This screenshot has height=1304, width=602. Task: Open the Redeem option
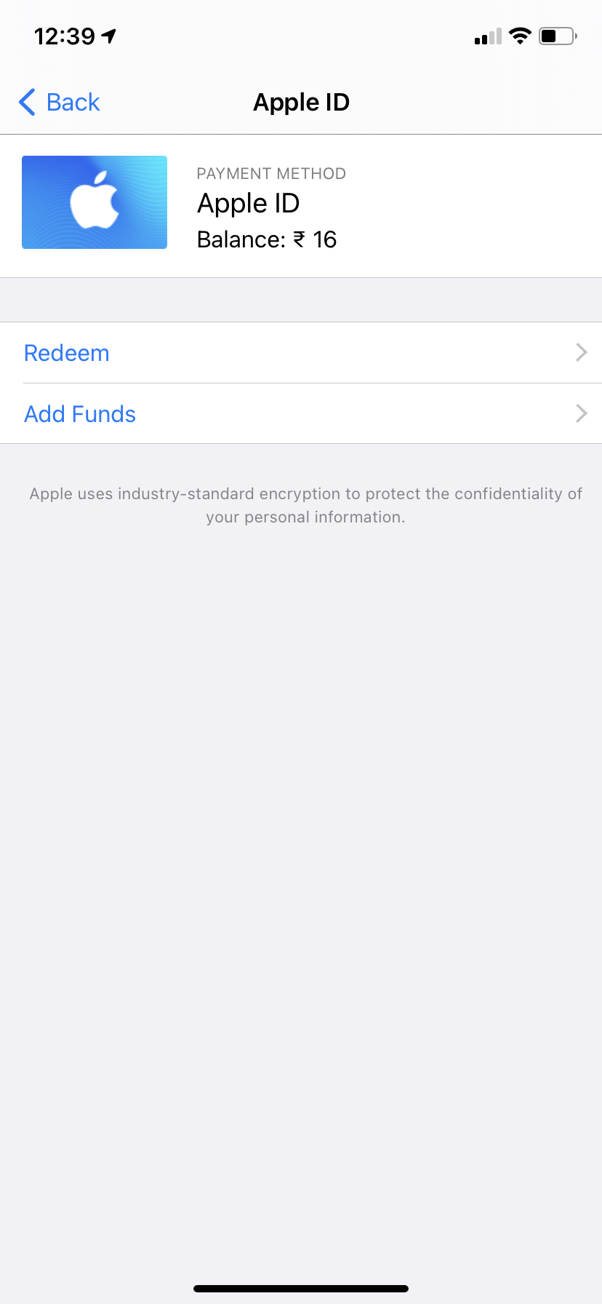(67, 353)
